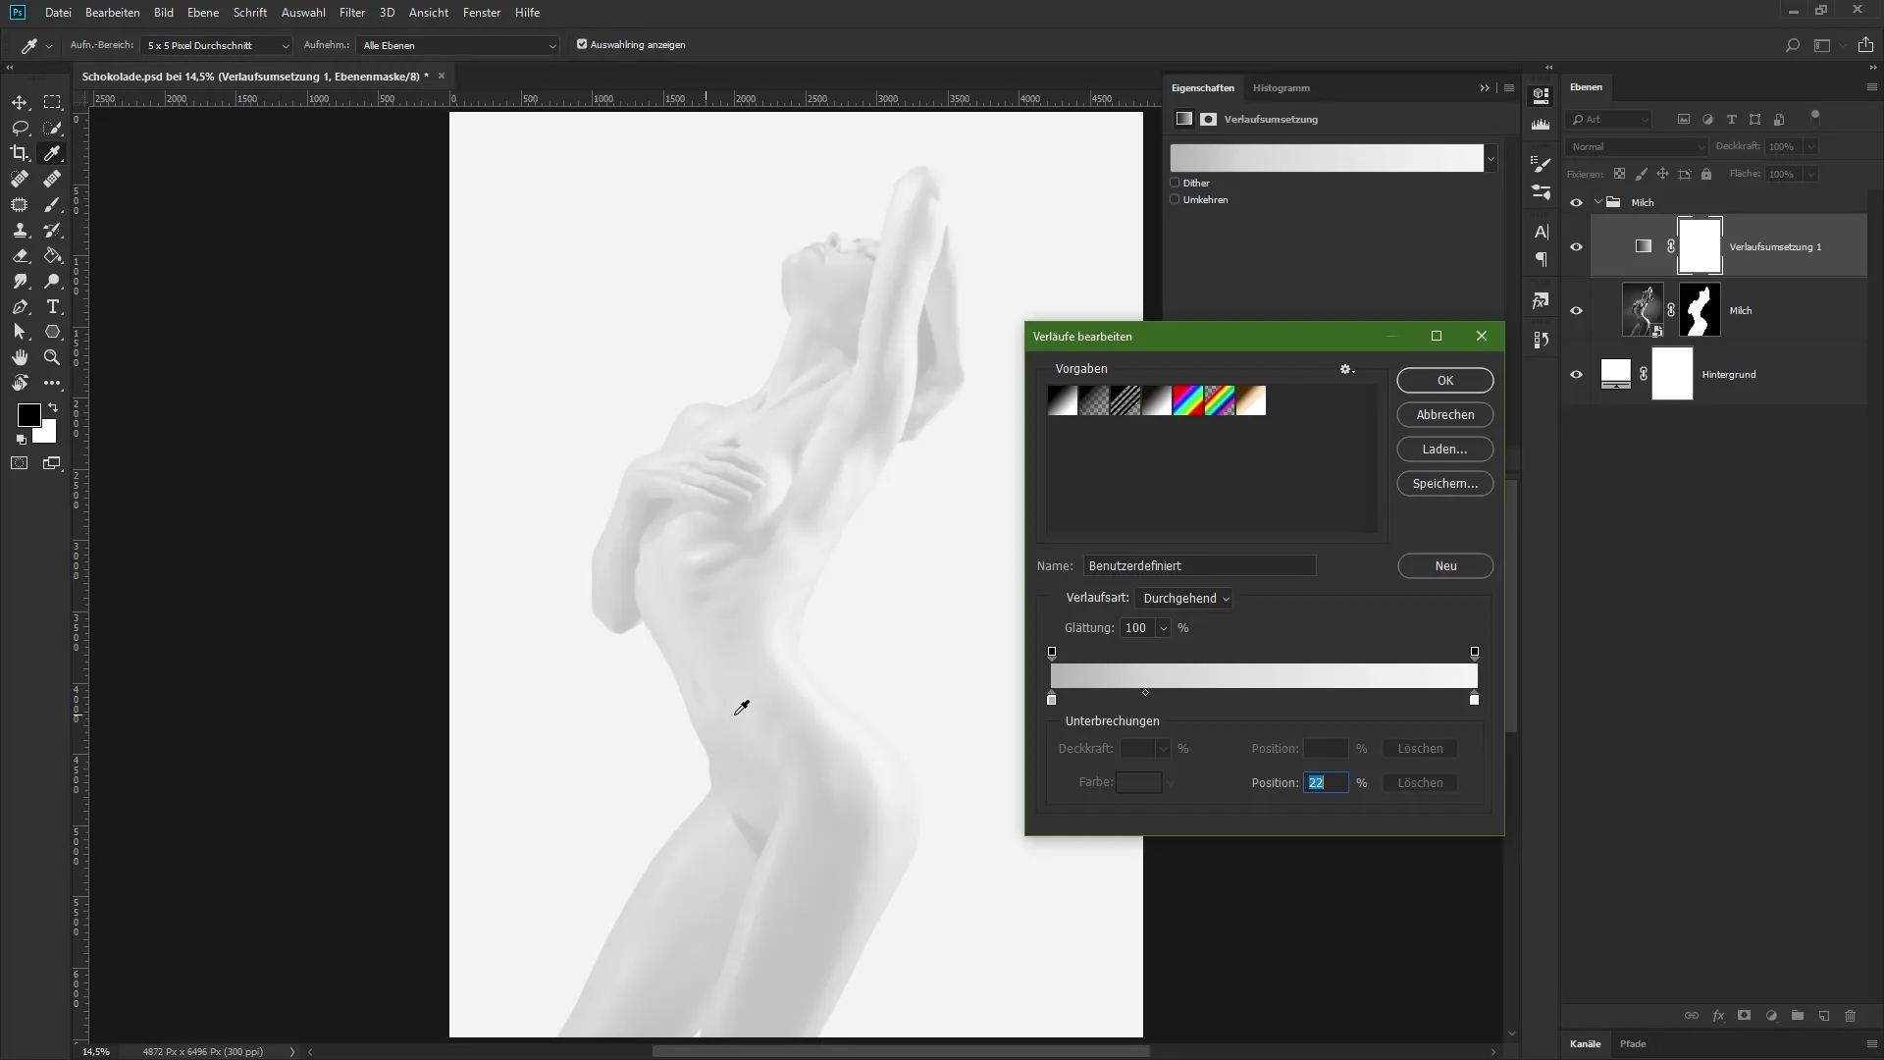The height and width of the screenshot is (1060, 1884).
Task: Open gradient picker arrow in Eigenschaften panel
Action: click(x=1491, y=158)
